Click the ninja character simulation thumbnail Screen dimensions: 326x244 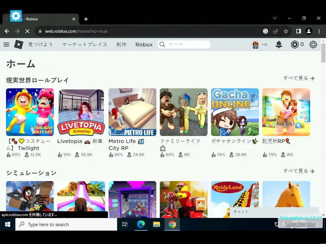coord(30,196)
